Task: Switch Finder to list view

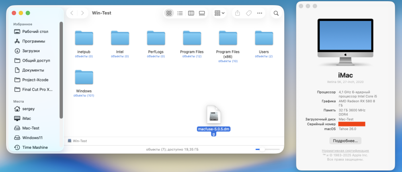Action: (x=180, y=13)
